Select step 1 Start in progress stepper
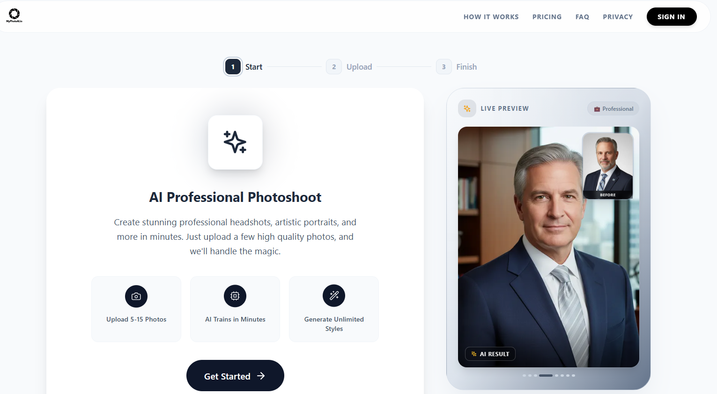The width and height of the screenshot is (717, 394). pos(243,67)
